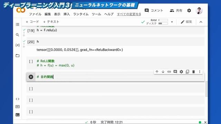221x124 pixels.
Task: Add a new text cell with + テキスト
Action: [x=51, y=22]
